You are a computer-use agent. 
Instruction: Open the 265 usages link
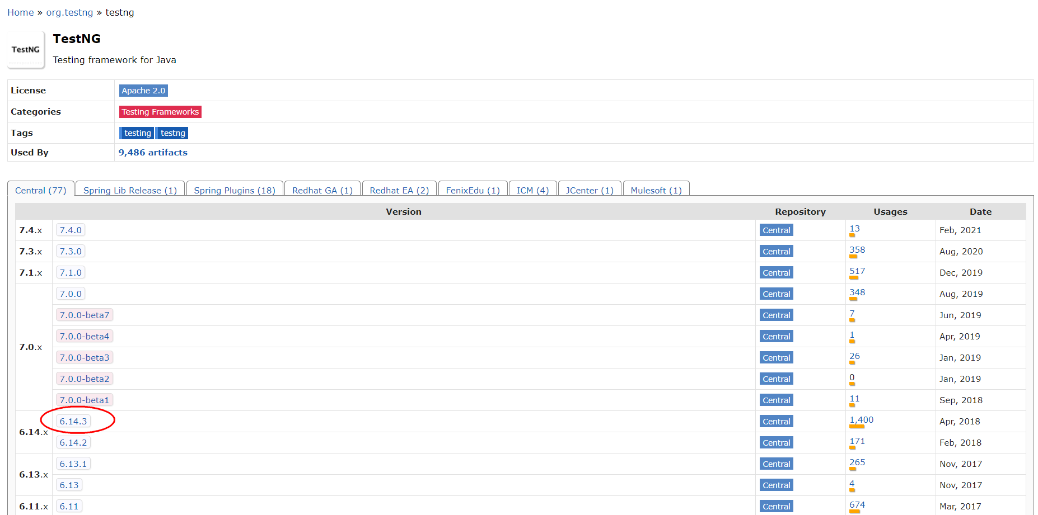pos(857,462)
